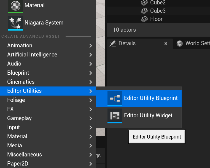Expand the Blueprint submenu chevron

click(x=91, y=73)
